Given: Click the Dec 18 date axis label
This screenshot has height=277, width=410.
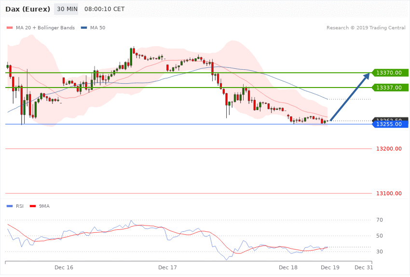Looking at the screenshot, I should coord(288,267).
